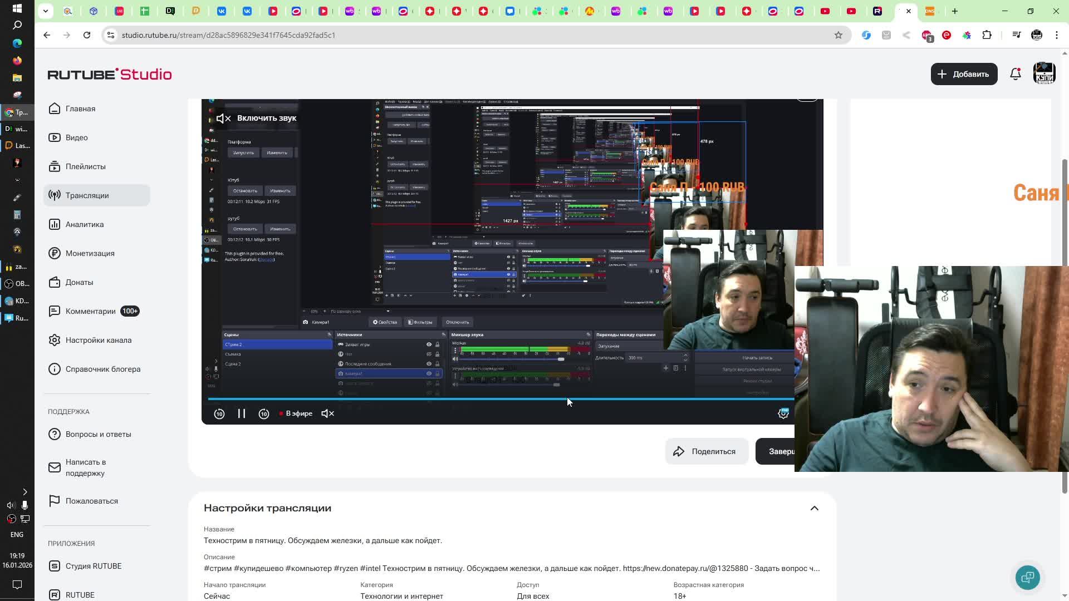Bookmark this page with star icon
Viewport: 1069px width, 601px height.
pyautogui.click(x=838, y=35)
